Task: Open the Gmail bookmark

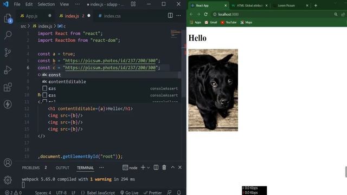Action: tap(211, 22)
